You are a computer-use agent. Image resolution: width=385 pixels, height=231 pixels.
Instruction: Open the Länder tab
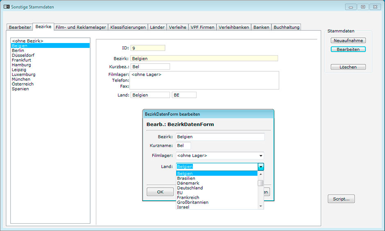[x=157, y=27]
